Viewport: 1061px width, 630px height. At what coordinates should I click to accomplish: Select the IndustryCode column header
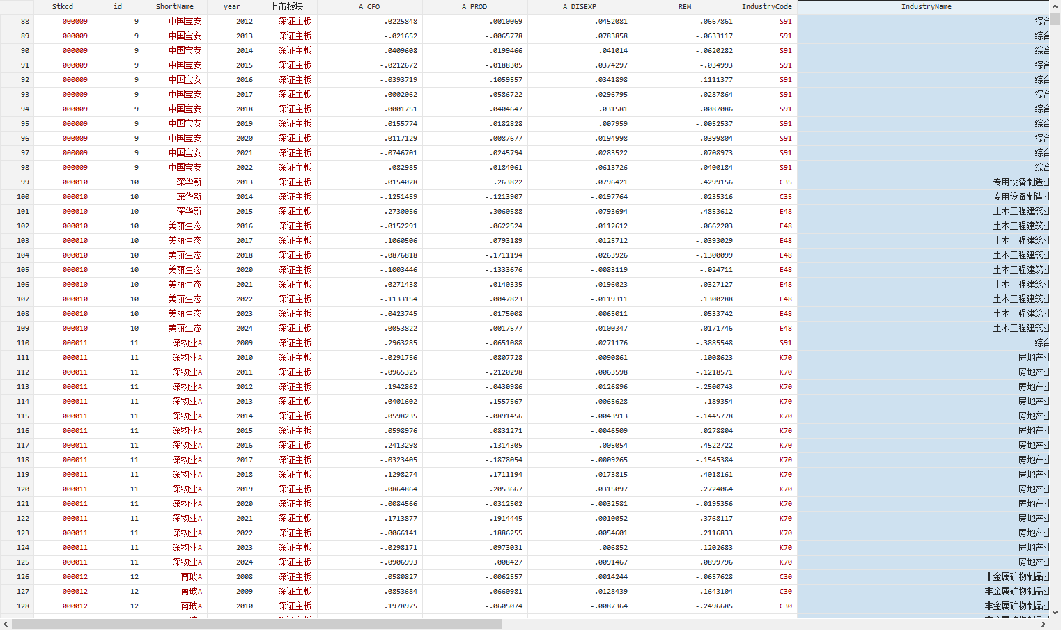[767, 7]
